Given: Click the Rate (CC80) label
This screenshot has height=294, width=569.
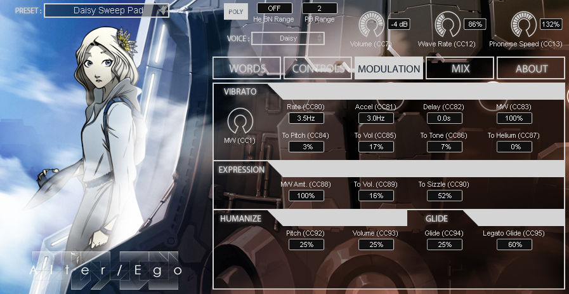Looking at the screenshot, I should point(306,107).
